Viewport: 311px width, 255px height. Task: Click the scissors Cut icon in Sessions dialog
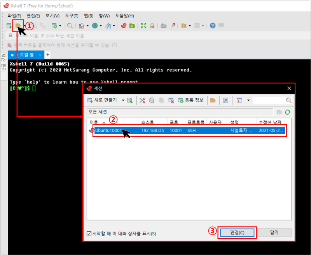click(x=142, y=100)
